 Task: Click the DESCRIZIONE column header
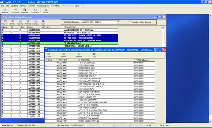click(90, 27)
